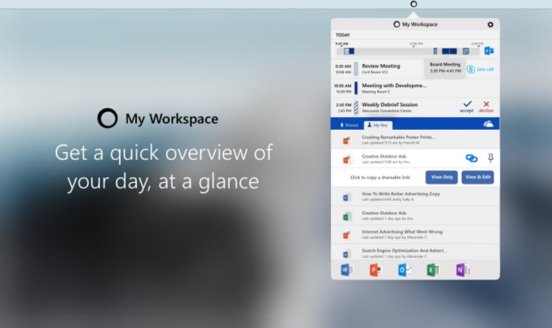Open the settings gear in My Workspace
The image size is (552, 328).
click(490, 24)
